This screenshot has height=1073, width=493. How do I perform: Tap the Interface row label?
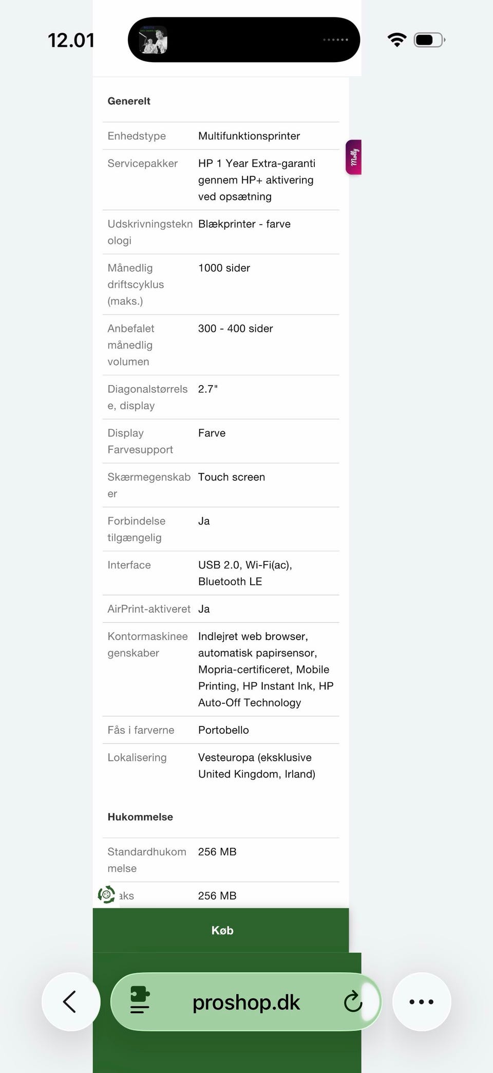(x=129, y=565)
